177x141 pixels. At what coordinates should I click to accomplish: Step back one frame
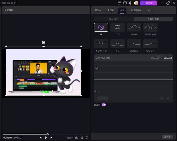coord(41,138)
